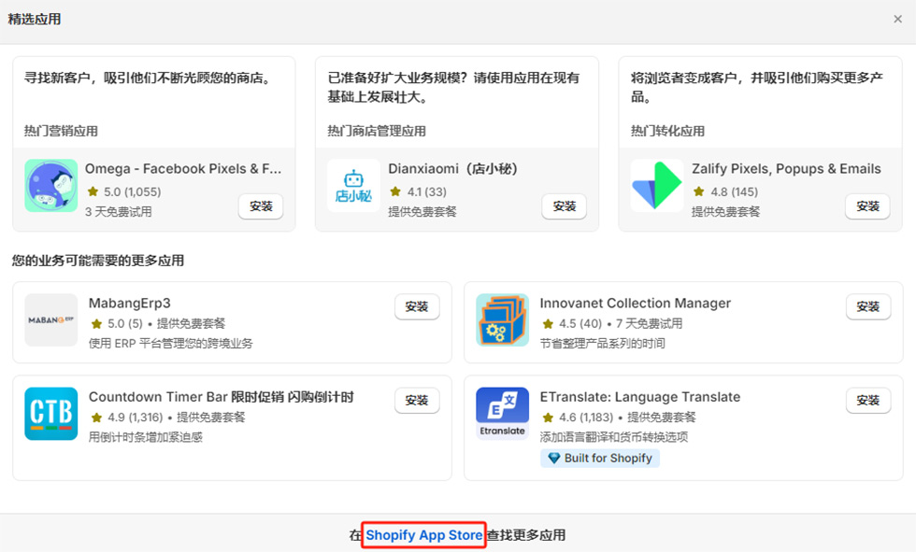
Task: Click the CTB Countdown Timer Bar icon
Action: click(x=51, y=414)
